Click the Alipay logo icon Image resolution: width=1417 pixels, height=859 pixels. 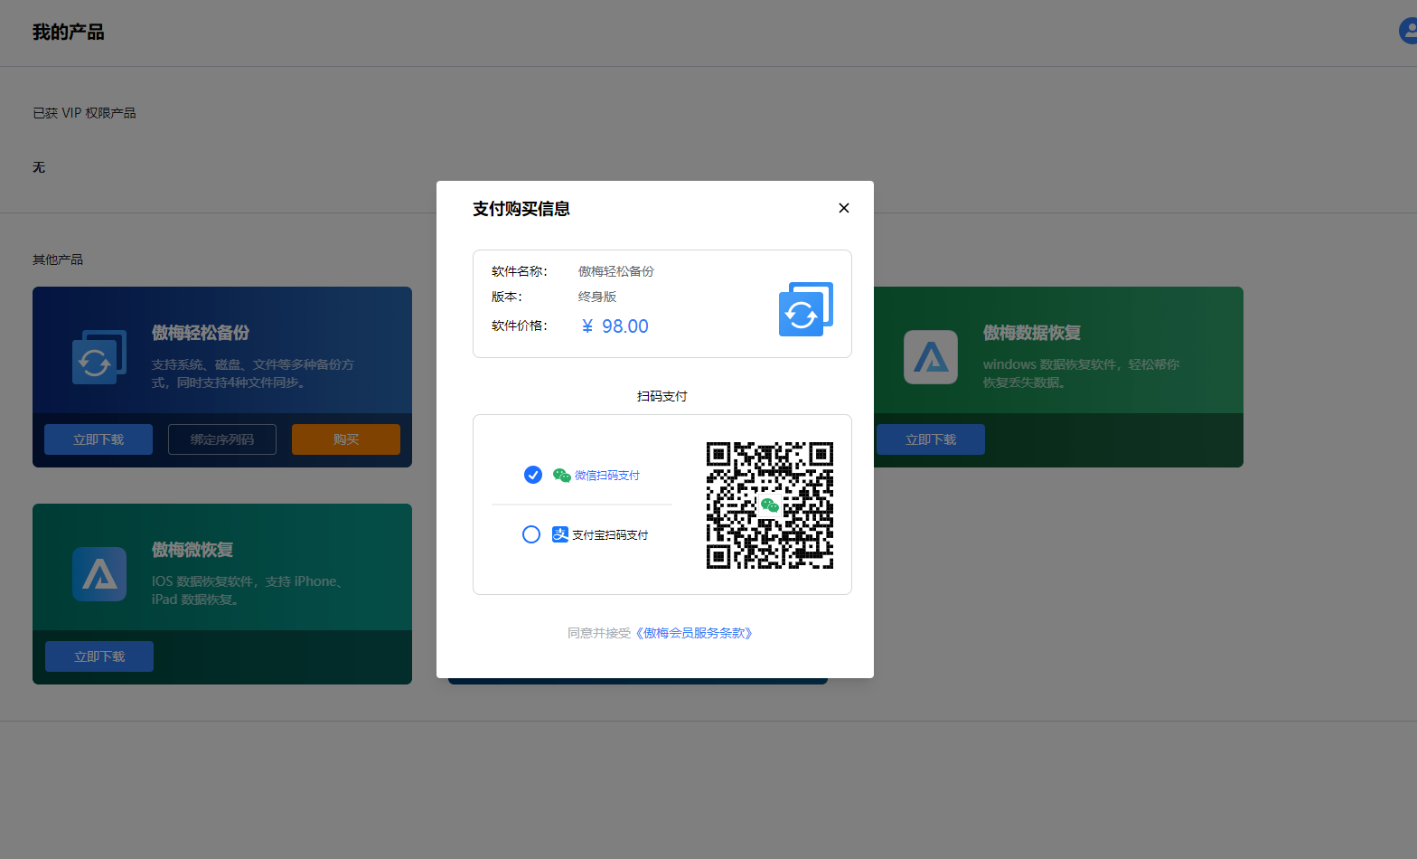tap(560, 534)
